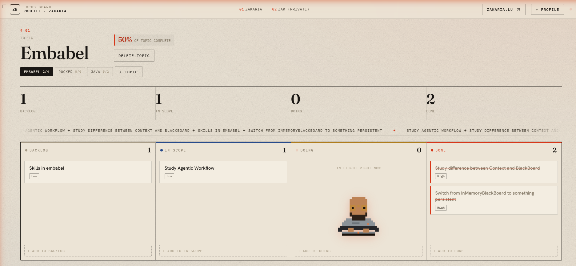Viewport: 576px width, 266px height.
Task: Click + ADD TO BACKLOG
Action: pyautogui.click(x=88, y=251)
